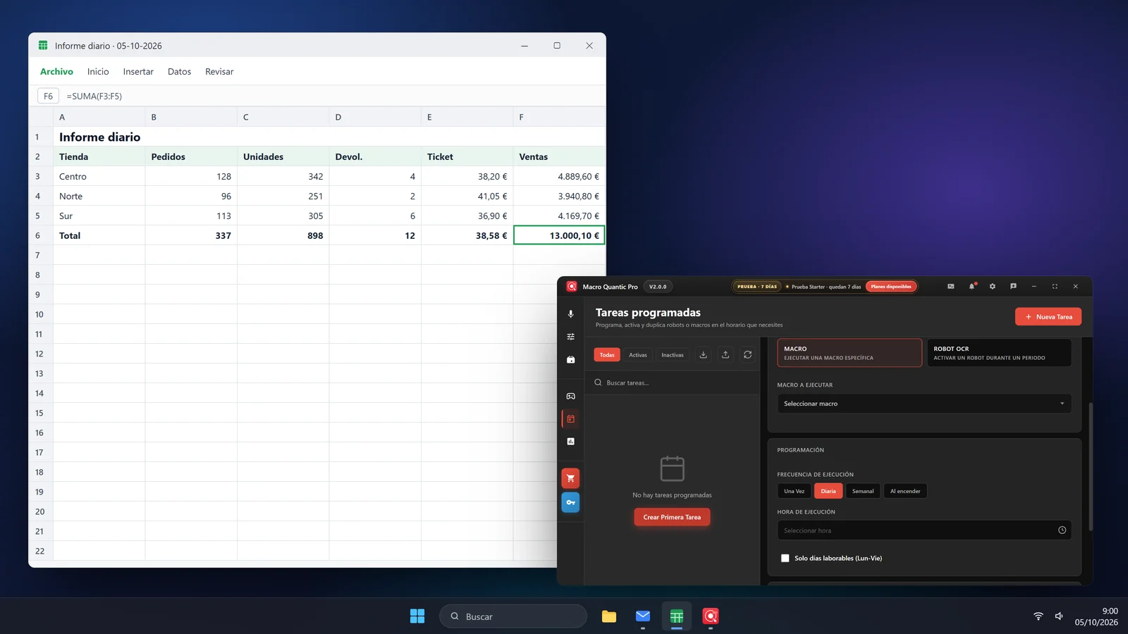Click the video tutorial icon in title bar
Screen dimensions: 1128x634
pos(950,286)
